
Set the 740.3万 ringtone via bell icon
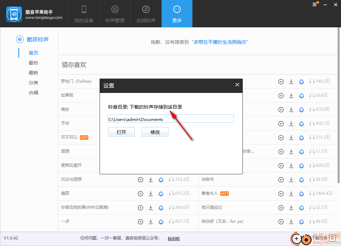pos(301,82)
